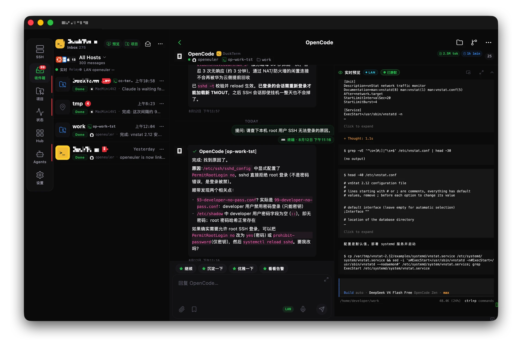522x353 pixels.
Task: Toggle the eye icon beside 实时预览
Action: point(340,73)
